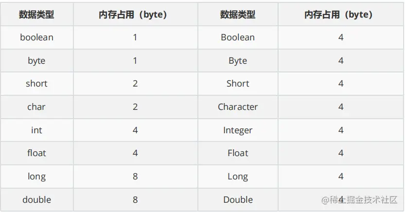This screenshot has width=405, height=212.
Task: Click the Short wrapper class cell
Action: 238,84
